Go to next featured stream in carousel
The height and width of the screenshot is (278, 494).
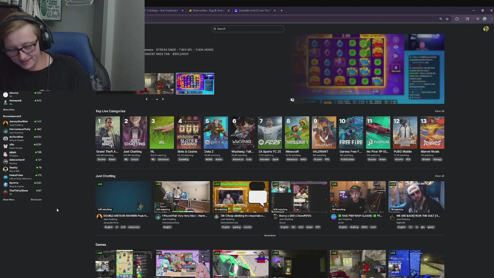162,99
